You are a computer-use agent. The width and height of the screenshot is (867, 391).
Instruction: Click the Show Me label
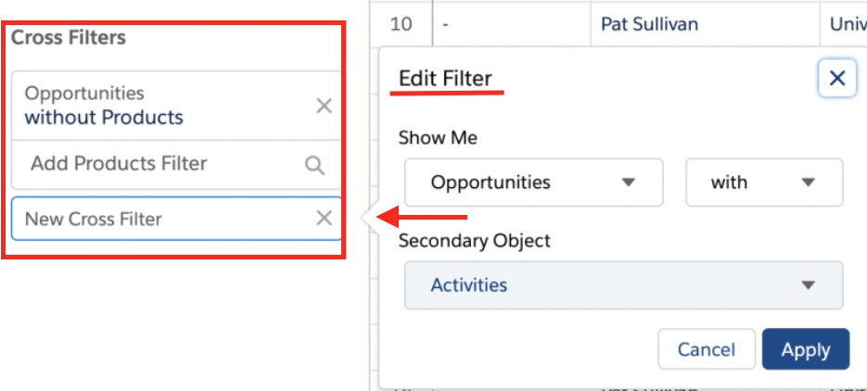[438, 137]
